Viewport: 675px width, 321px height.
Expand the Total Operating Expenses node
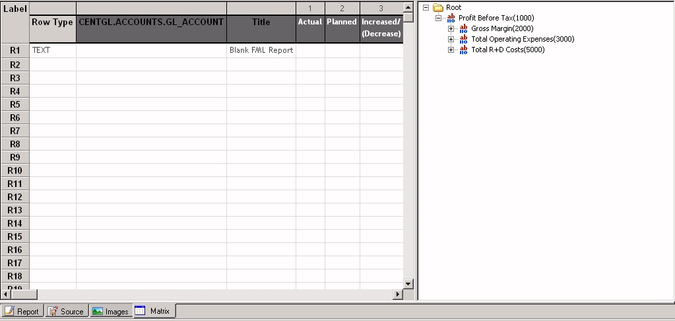pyautogui.click(x=451, y=39)
